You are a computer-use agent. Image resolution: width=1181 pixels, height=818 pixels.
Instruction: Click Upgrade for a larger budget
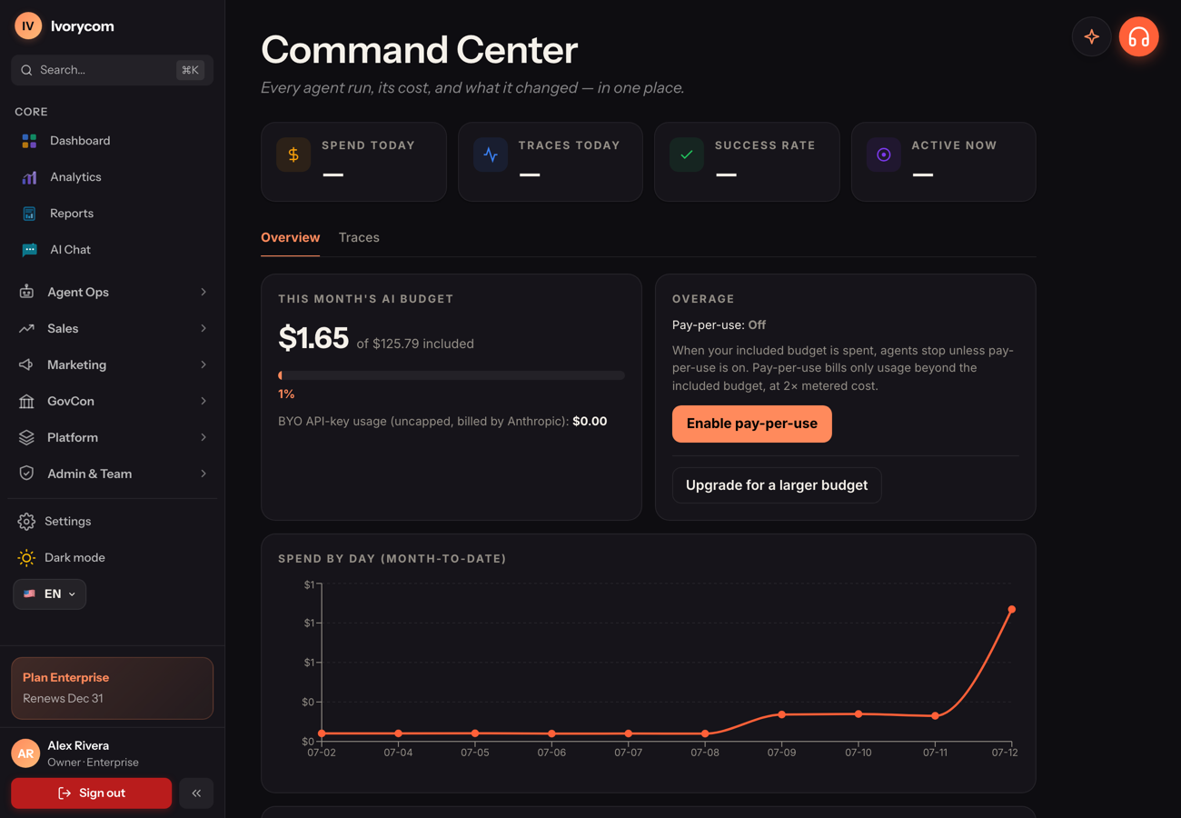click(777, 485)
